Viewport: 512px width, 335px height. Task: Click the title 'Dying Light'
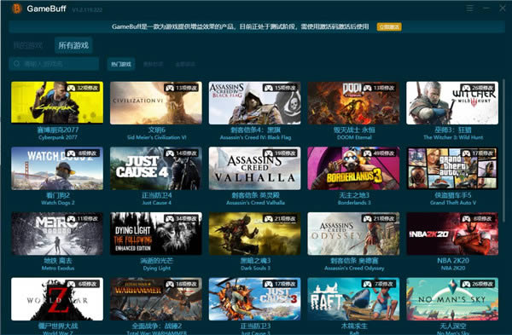pyautogui.click(x=156, y=269)
